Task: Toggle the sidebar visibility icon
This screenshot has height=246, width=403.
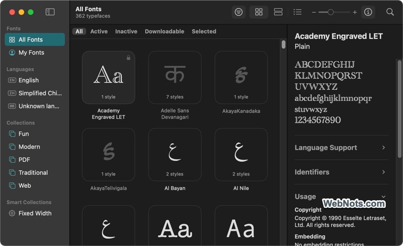Action: (x=50, y=12)
